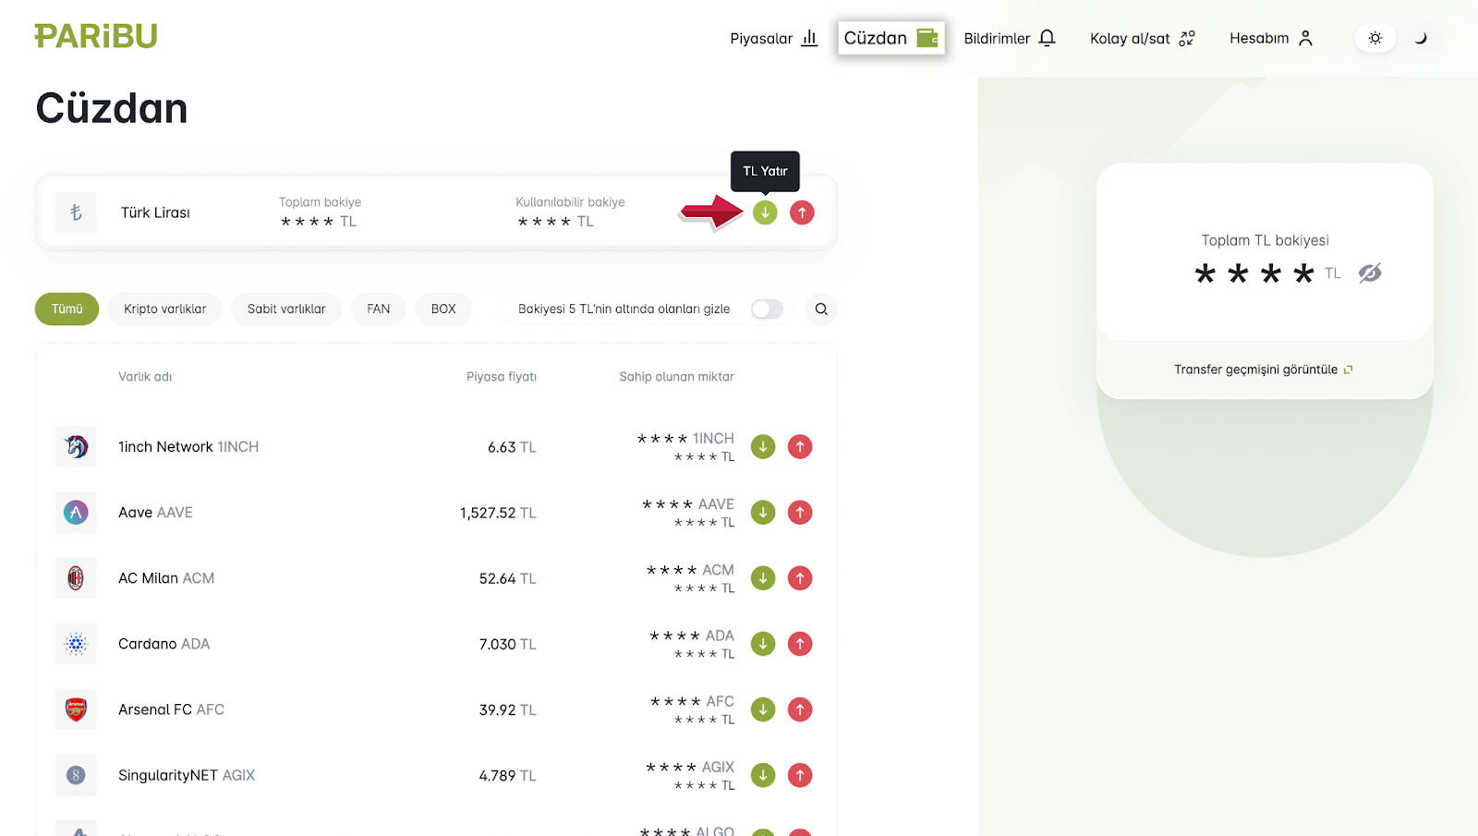The height and width of the screenshot is (836, 1478).
Task: Withdraw 1inch Network 1INCH
Action: [800, 447]
